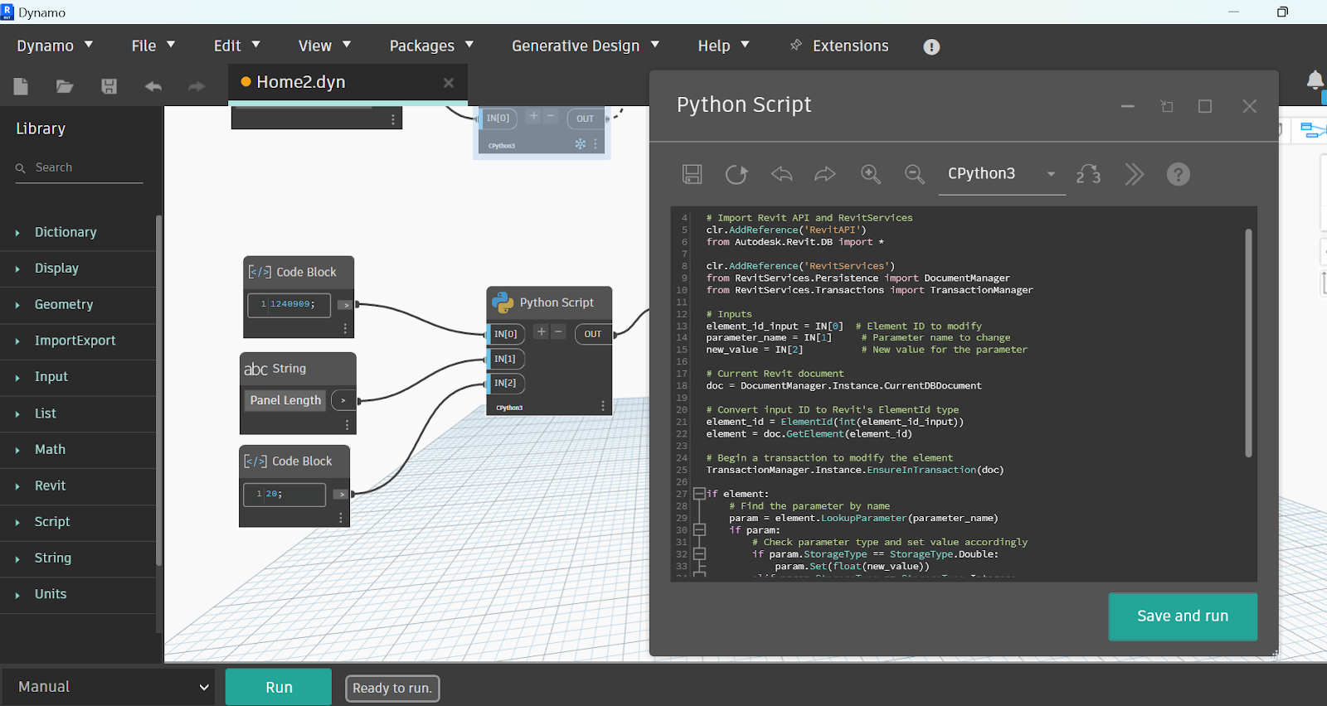This screenshot has height=706, width=1327.
Task: Open options of the 20 Code Block
Action: point(340,518)
